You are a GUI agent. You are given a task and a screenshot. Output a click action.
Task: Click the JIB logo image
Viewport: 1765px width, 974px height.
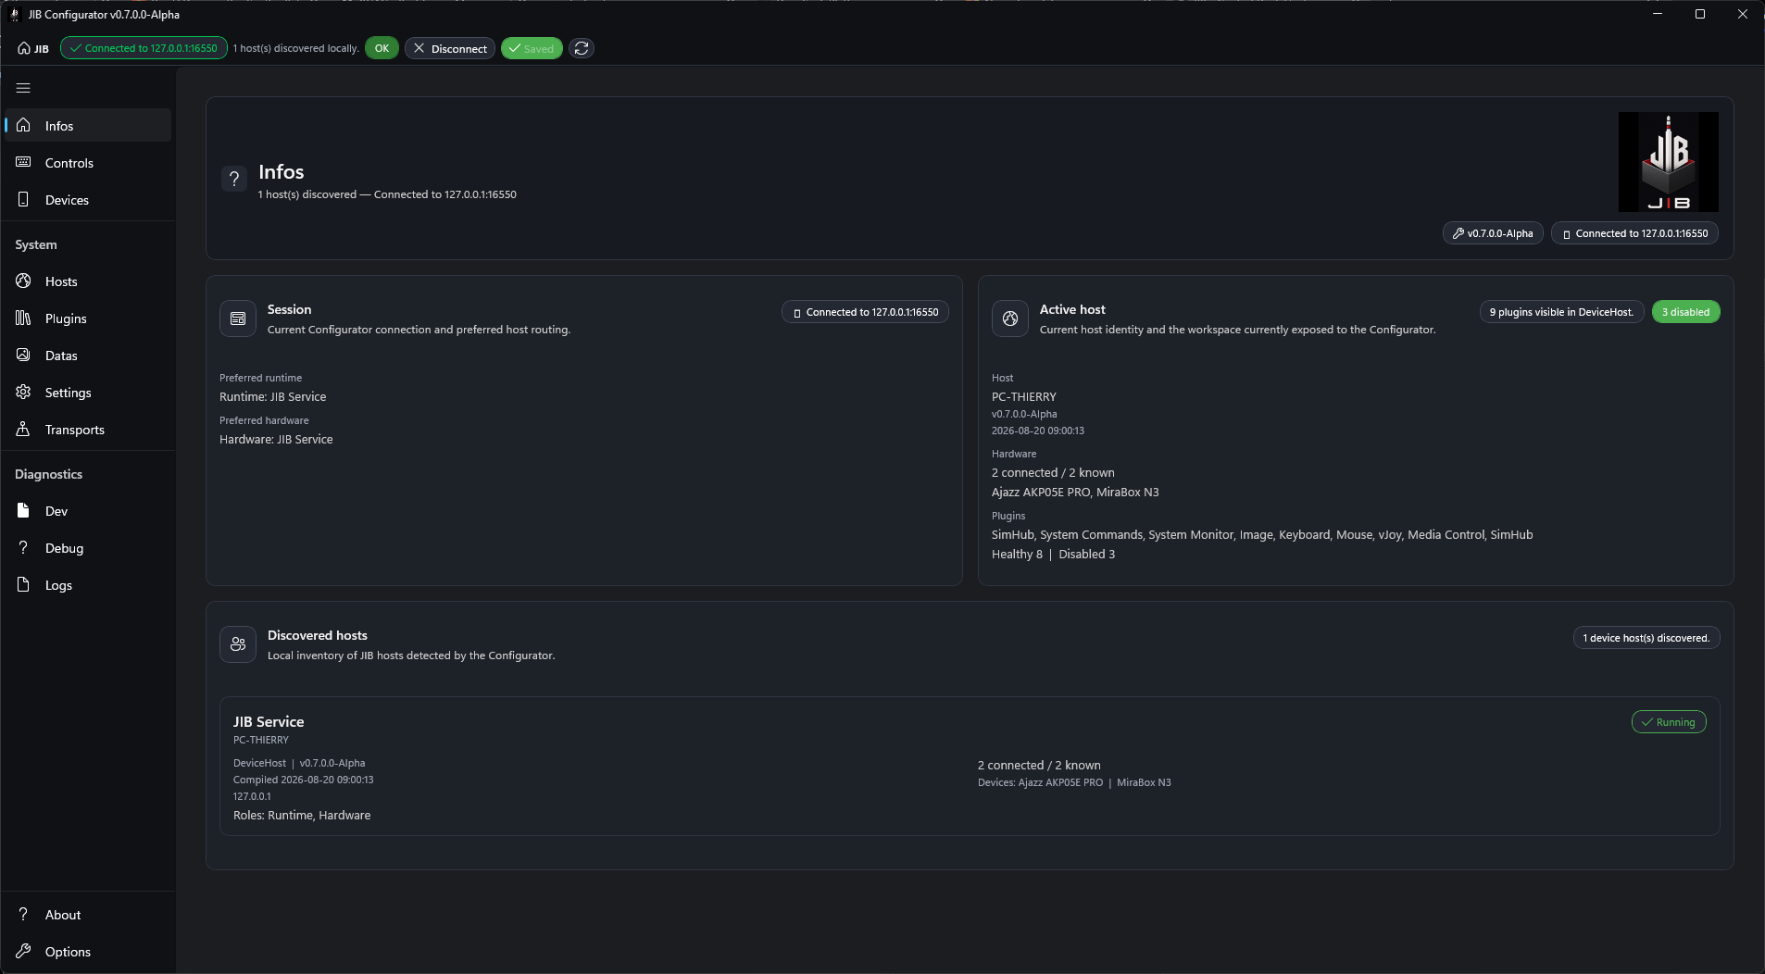[x=1668, y=162]
